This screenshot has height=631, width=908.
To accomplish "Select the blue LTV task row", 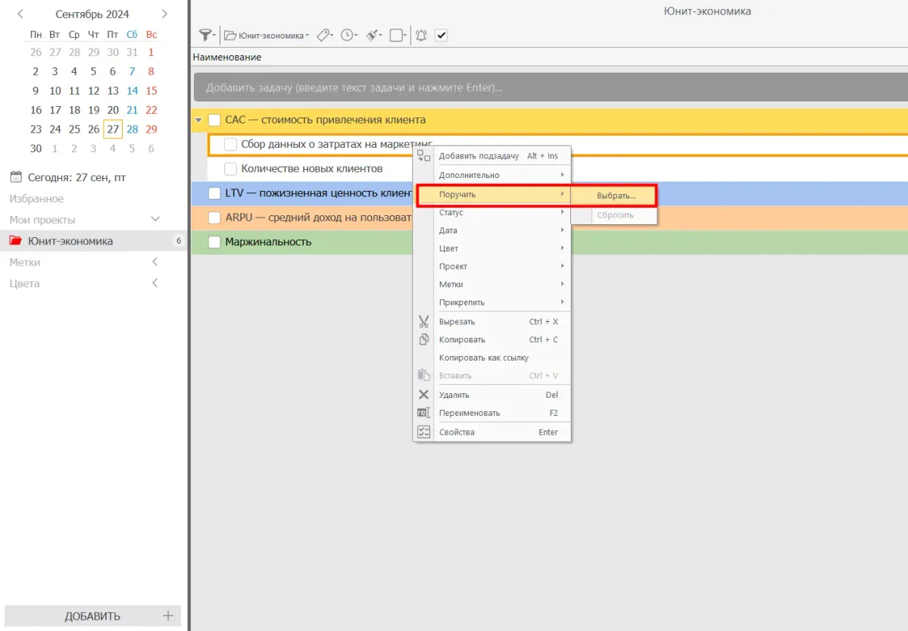I will 303,193.
